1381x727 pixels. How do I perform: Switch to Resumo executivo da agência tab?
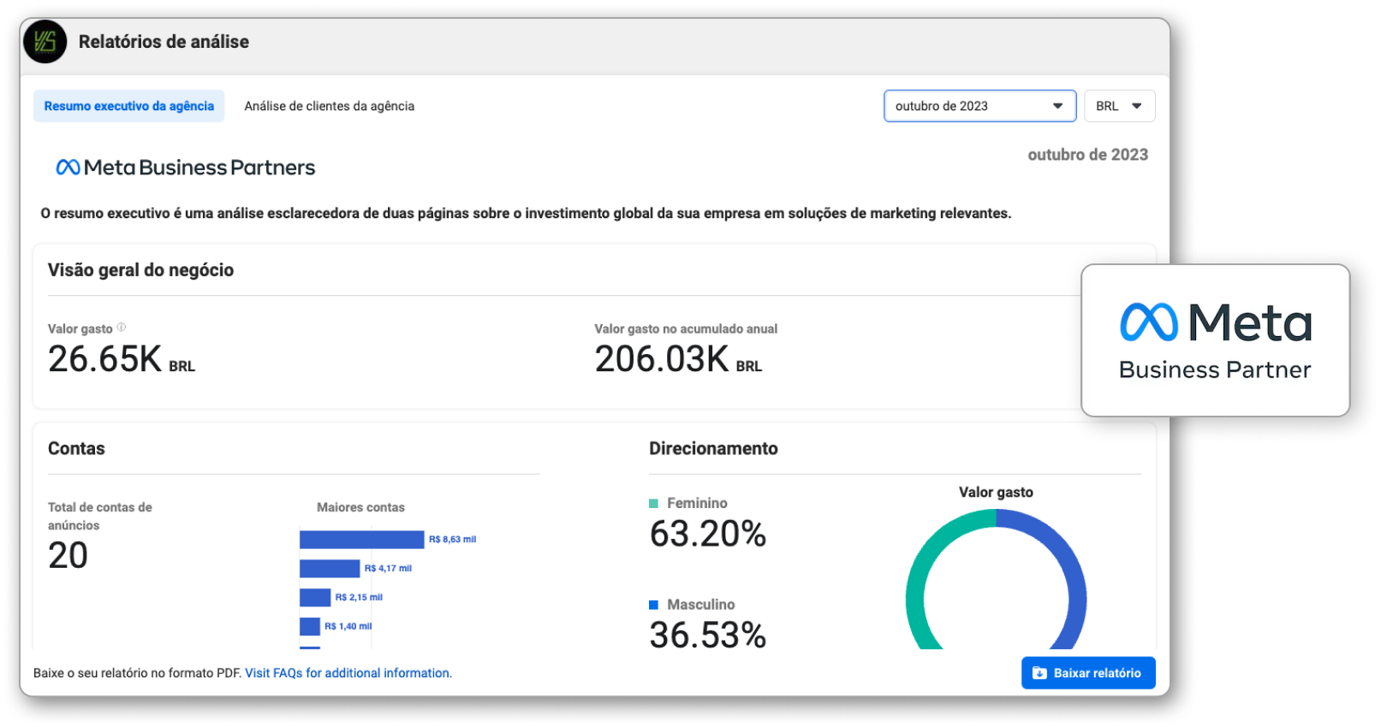click(x=129, y=106)
